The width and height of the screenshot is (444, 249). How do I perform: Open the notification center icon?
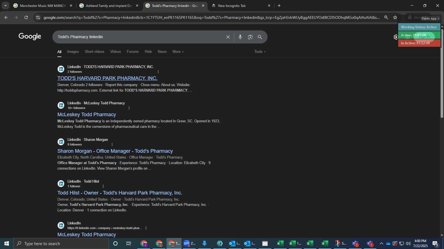[x=435, y=243]
